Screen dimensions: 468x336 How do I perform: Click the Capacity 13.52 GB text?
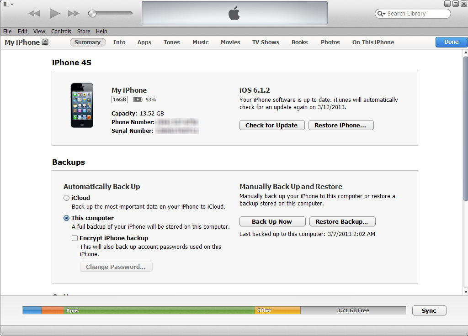pyautogui.click(x=138, y=114)
